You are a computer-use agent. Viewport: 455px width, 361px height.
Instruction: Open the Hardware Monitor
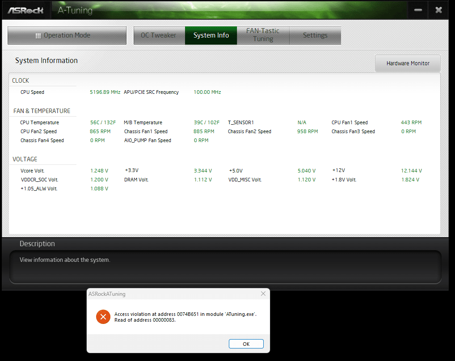[408, 63]
